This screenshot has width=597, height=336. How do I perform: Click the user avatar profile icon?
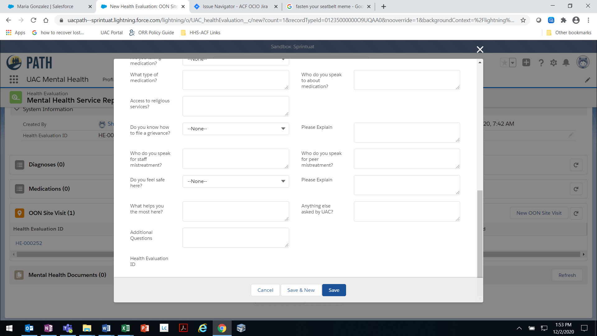click(x=583, y=63)
